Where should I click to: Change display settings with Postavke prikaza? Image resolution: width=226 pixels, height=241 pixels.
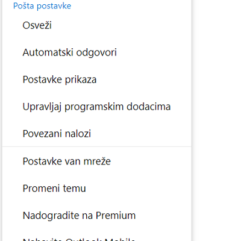pyautogui.click(x=97, y=80)
